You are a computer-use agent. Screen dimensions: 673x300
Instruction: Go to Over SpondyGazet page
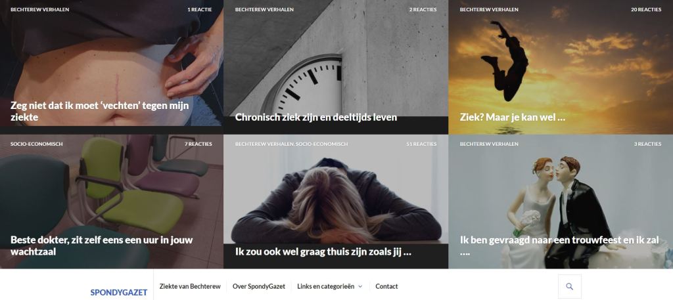tap(259, 286)
